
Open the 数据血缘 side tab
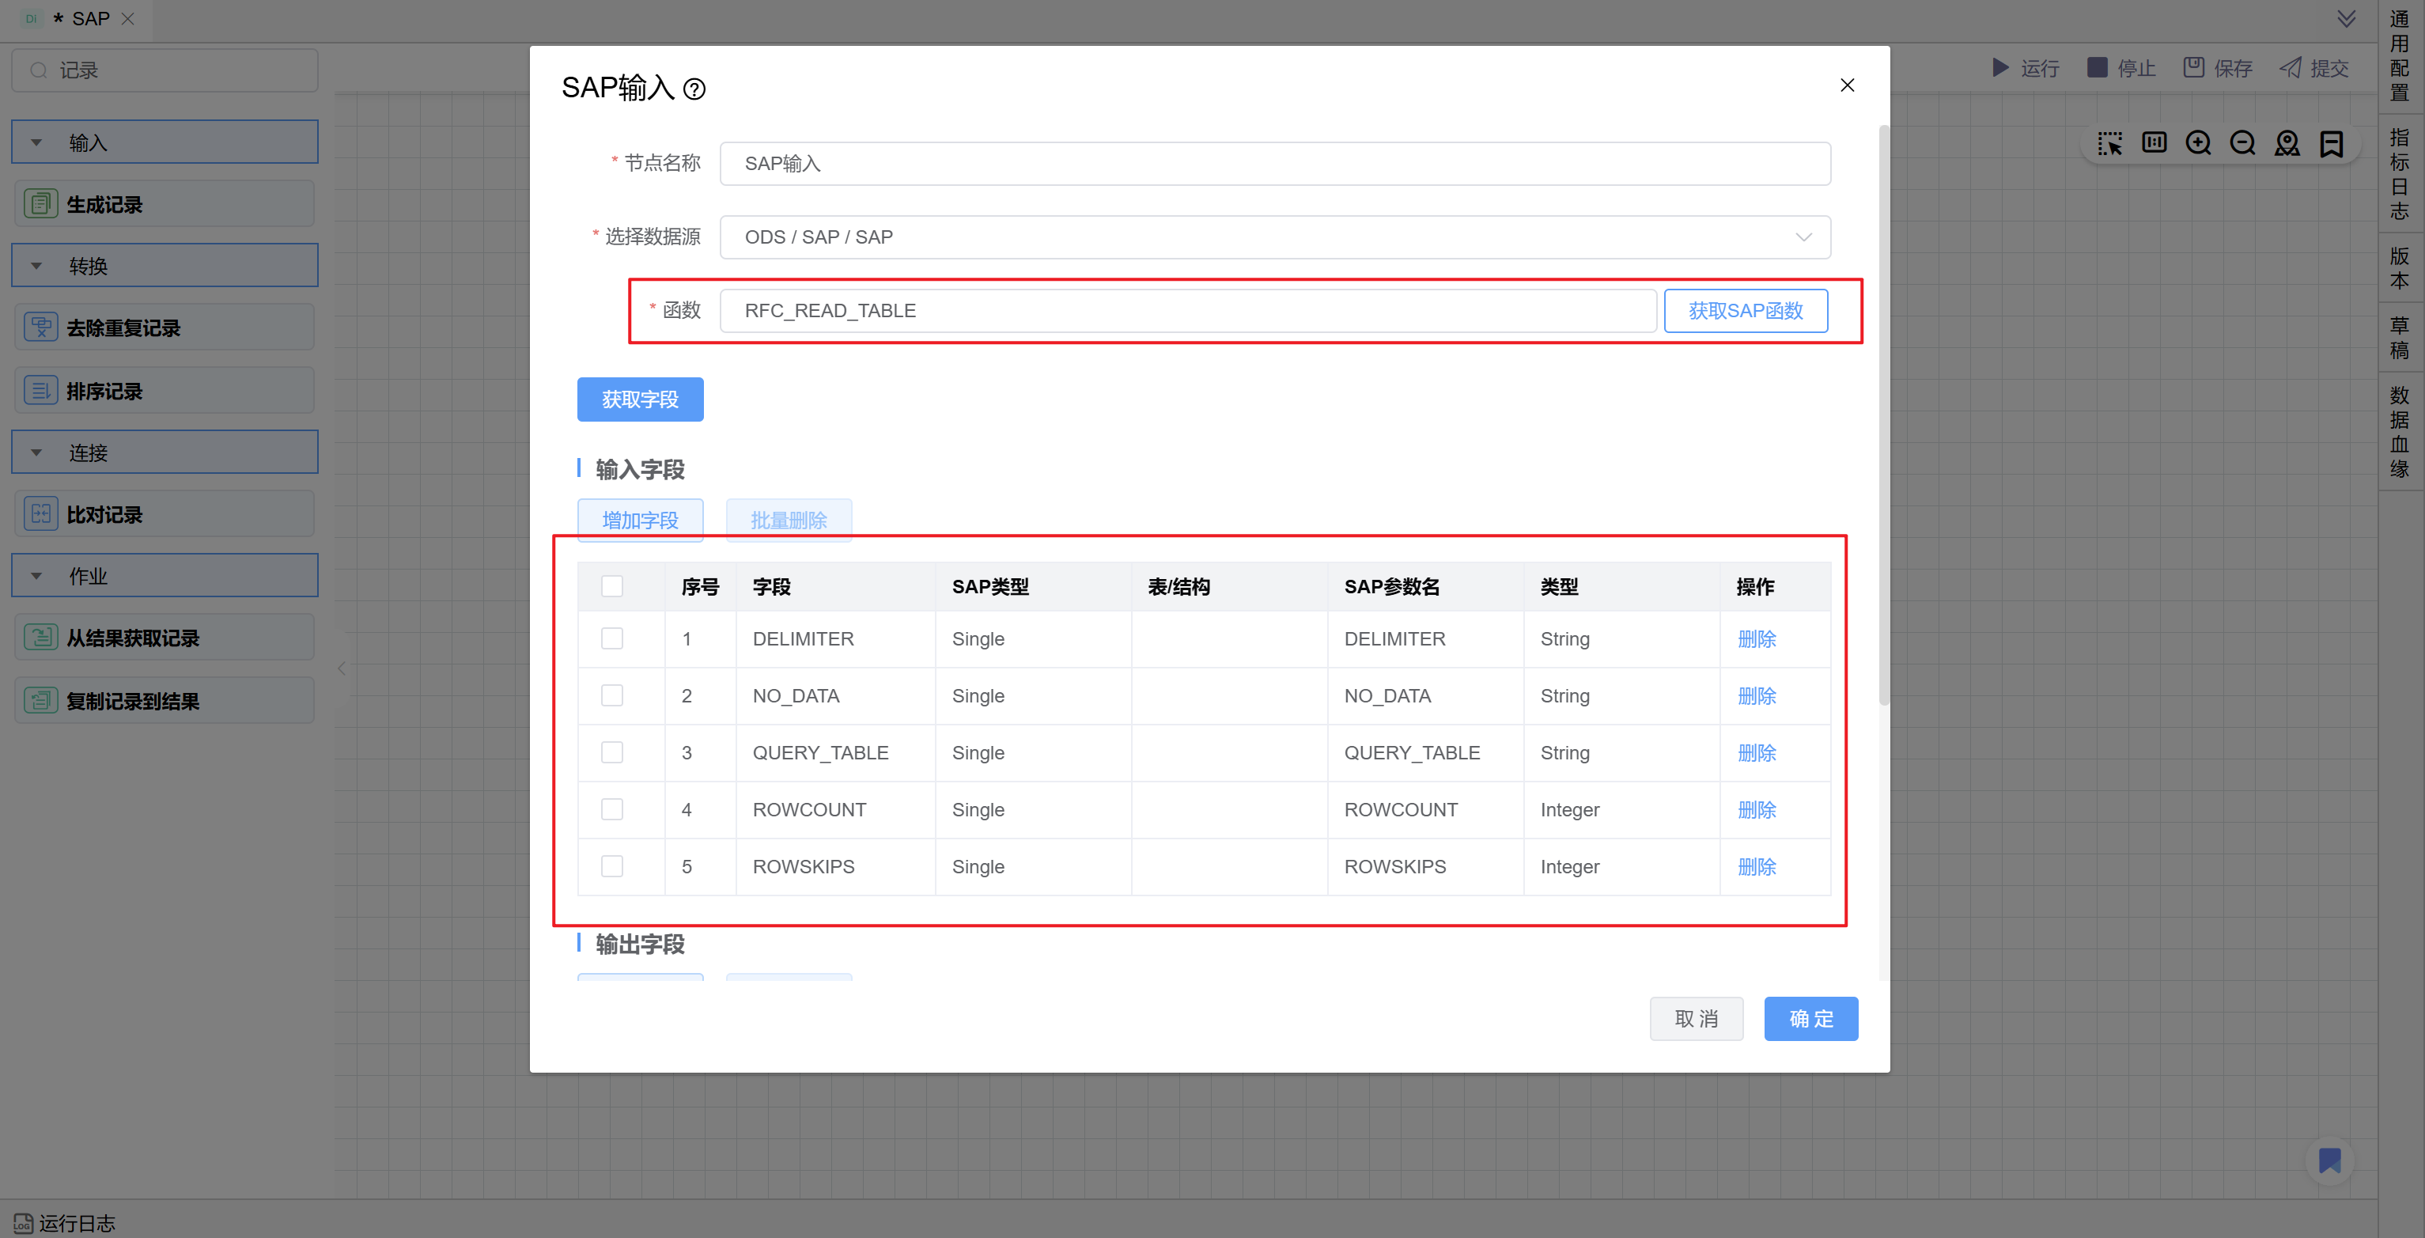click(2400, 432)
